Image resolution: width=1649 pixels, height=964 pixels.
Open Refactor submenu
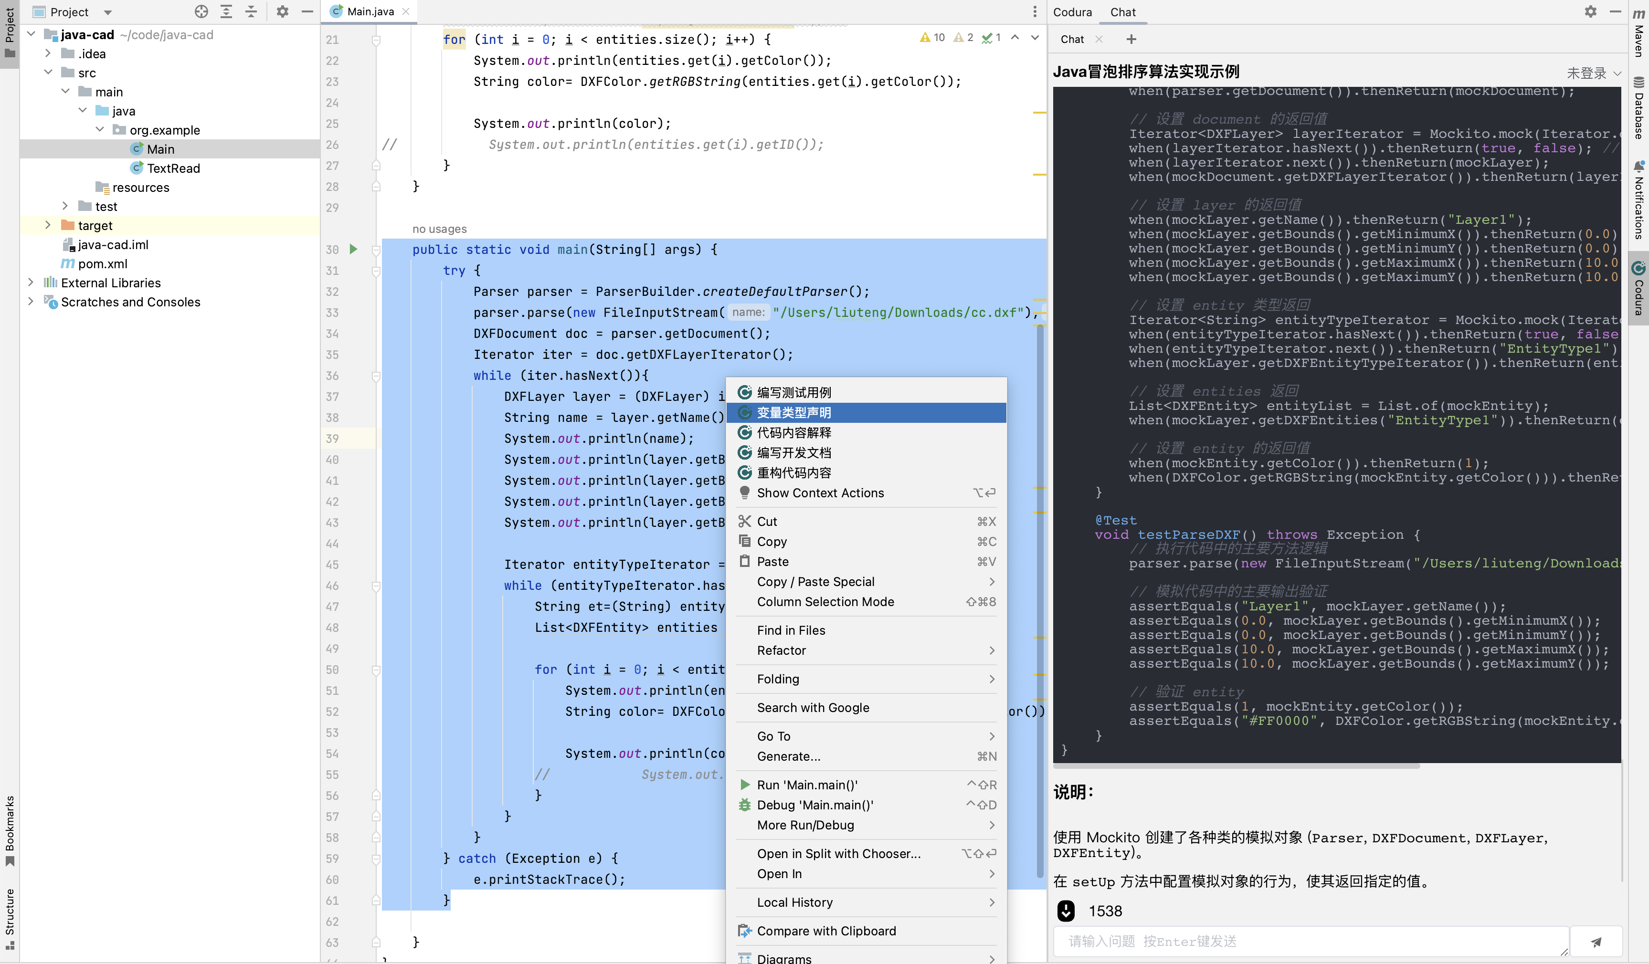click(x=867, y=651)
